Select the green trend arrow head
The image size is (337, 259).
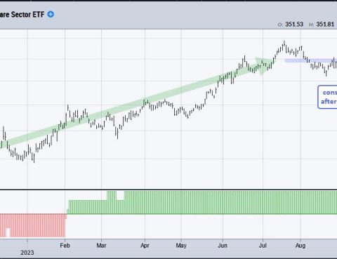click(264, 66)
